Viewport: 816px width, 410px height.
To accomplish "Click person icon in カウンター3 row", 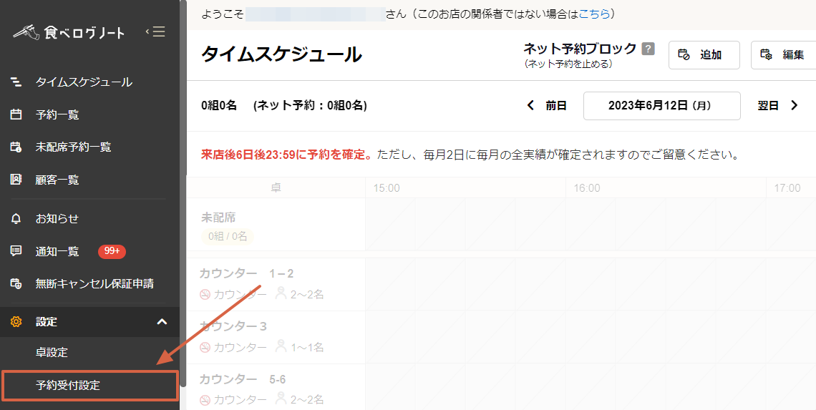I will pyautogui.click(x=281, y=346).
